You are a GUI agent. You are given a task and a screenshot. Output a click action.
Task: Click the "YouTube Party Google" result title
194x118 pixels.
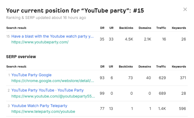click(x=32, y=75)
